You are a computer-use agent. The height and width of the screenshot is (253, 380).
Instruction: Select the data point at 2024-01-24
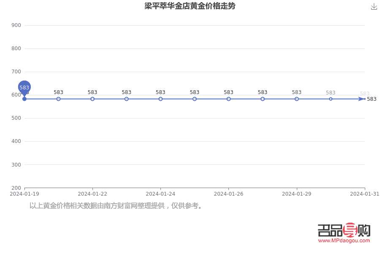tap(160, 99)
